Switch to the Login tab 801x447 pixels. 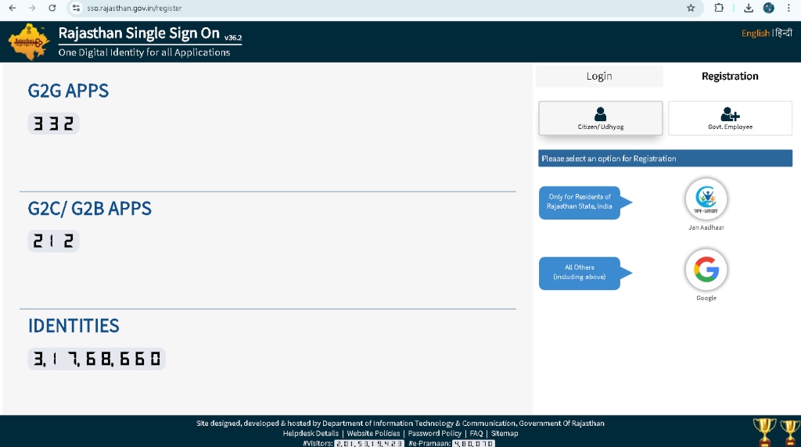pyautogui.click(x=599, y=76)
